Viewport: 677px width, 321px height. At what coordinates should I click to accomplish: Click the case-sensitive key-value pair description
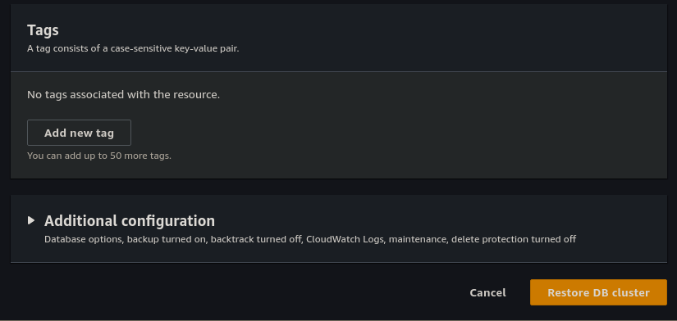pyautogui.click(x=133, y=48)
